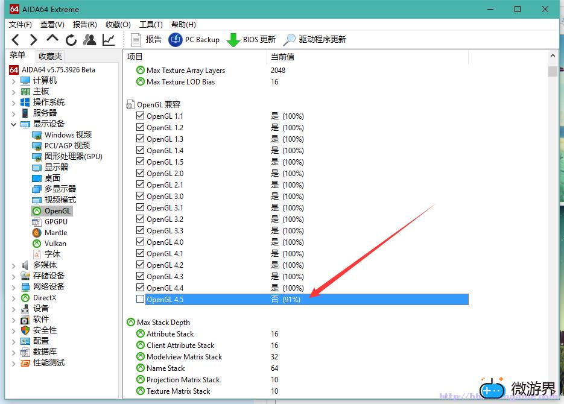Expand the 操作系统 tree node
The height and width of the screenshot is (404, 564).
pyautogui.click(x=14, y=103)
